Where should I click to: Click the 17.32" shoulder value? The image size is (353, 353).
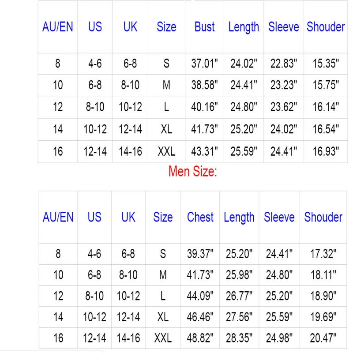(323, 254)
